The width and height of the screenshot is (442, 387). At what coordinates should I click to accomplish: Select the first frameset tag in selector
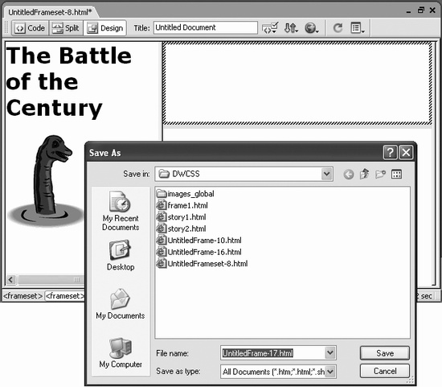(x=23, y=296)
